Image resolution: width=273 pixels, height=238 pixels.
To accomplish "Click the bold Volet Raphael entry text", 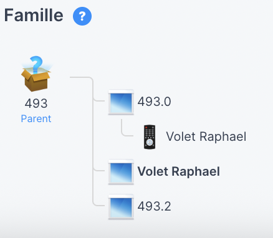I will (179, 171).
